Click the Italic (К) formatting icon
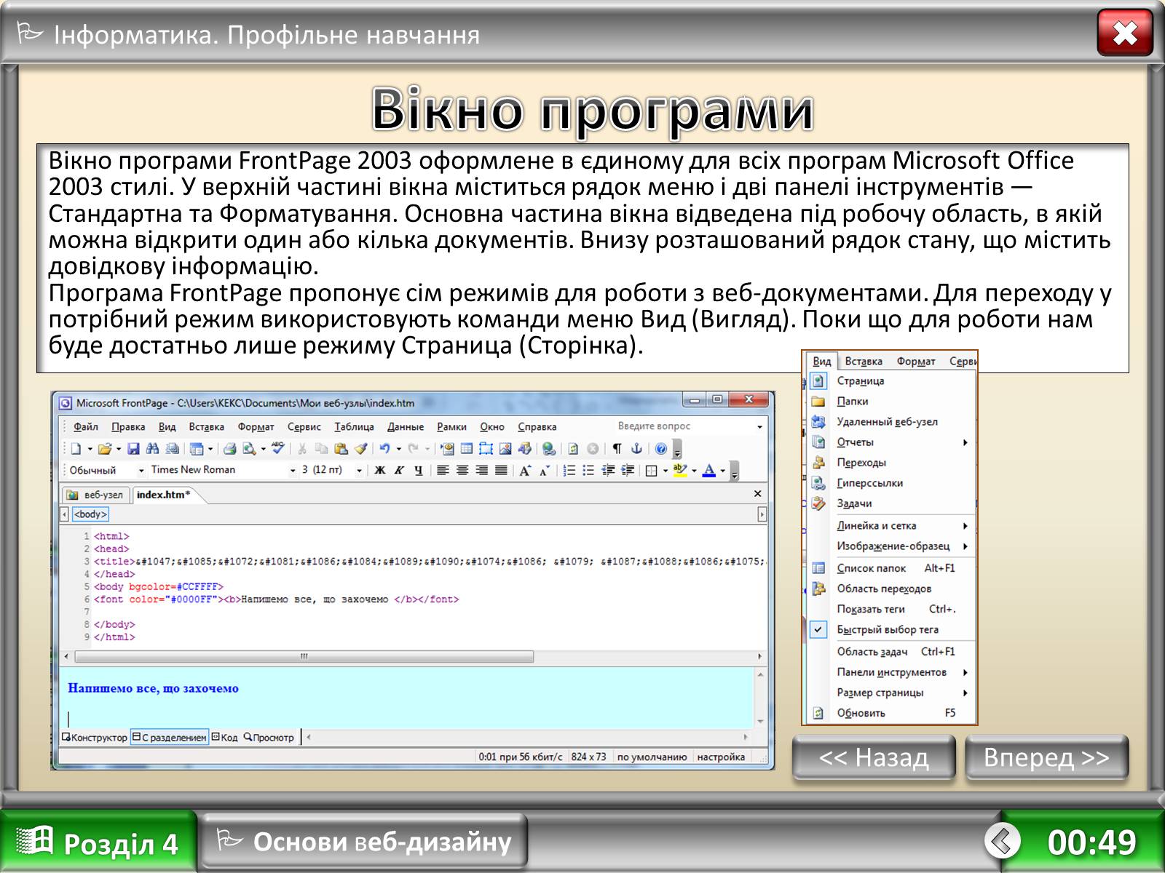 tap(399, 471)
